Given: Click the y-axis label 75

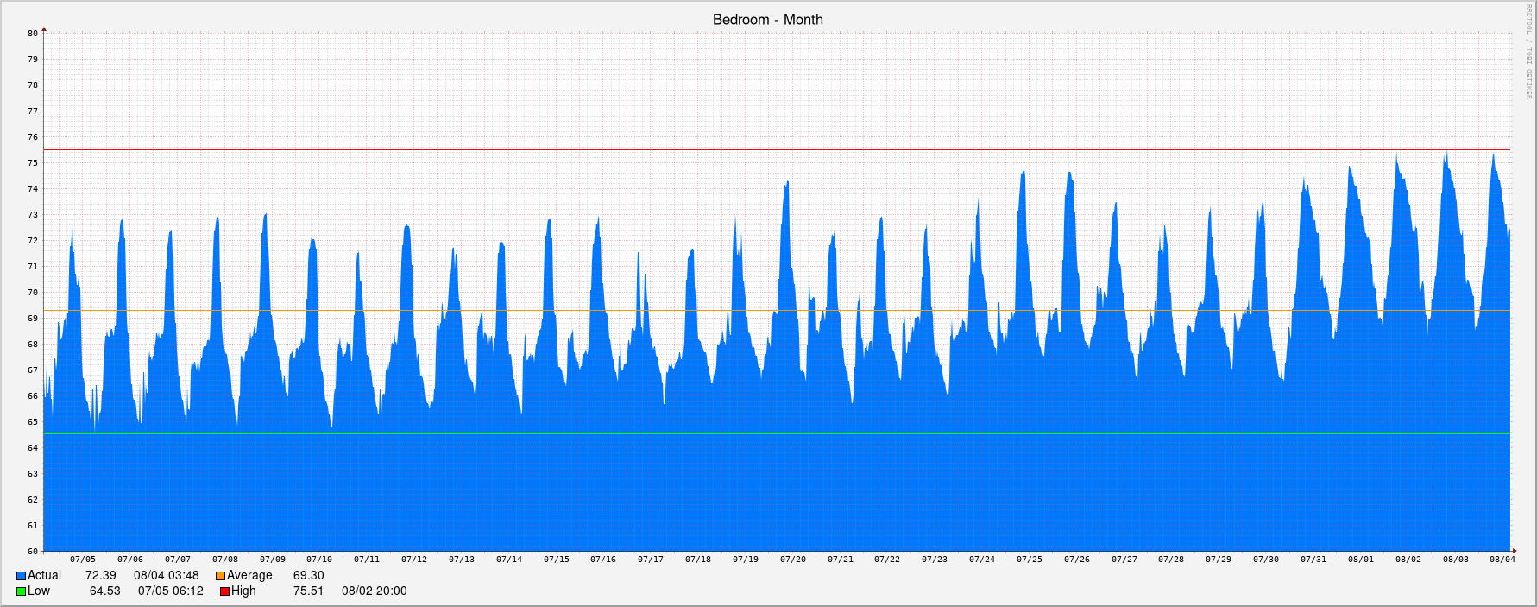Looking at the screenshot, I should [33, 163].
